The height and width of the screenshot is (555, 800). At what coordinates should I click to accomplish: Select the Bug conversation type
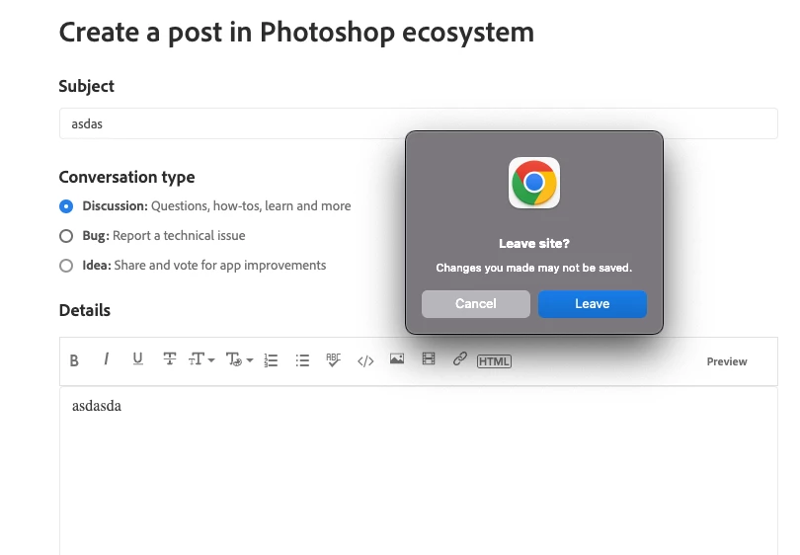[66, 236]
